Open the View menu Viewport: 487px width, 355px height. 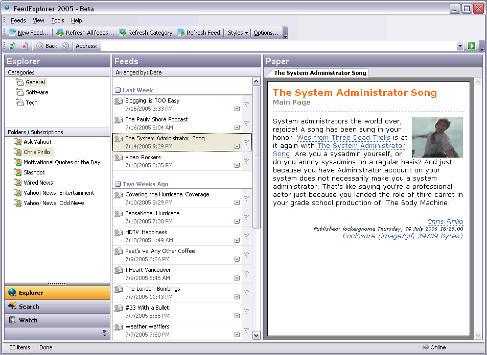[38, 20]
